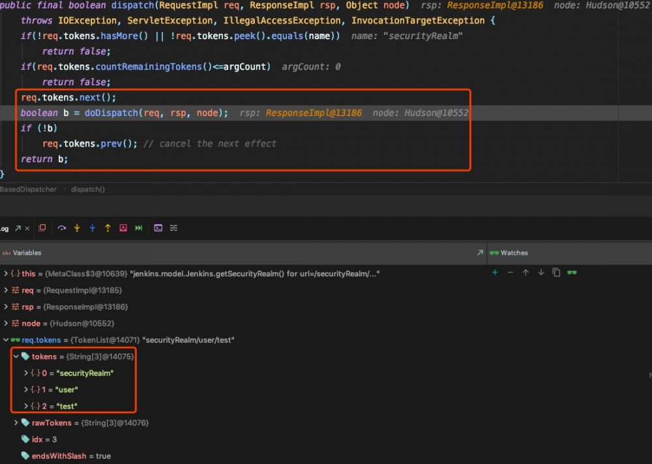This screenshot has height=464, width=652.
Task: Expand the 'this' MetaClass variable
Action: click(6, 274)
